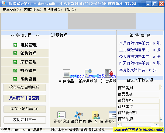Close the 钱管家进销存 window
Image resolution: width=165 pixels, height=133 pixels.
point(161,4)
